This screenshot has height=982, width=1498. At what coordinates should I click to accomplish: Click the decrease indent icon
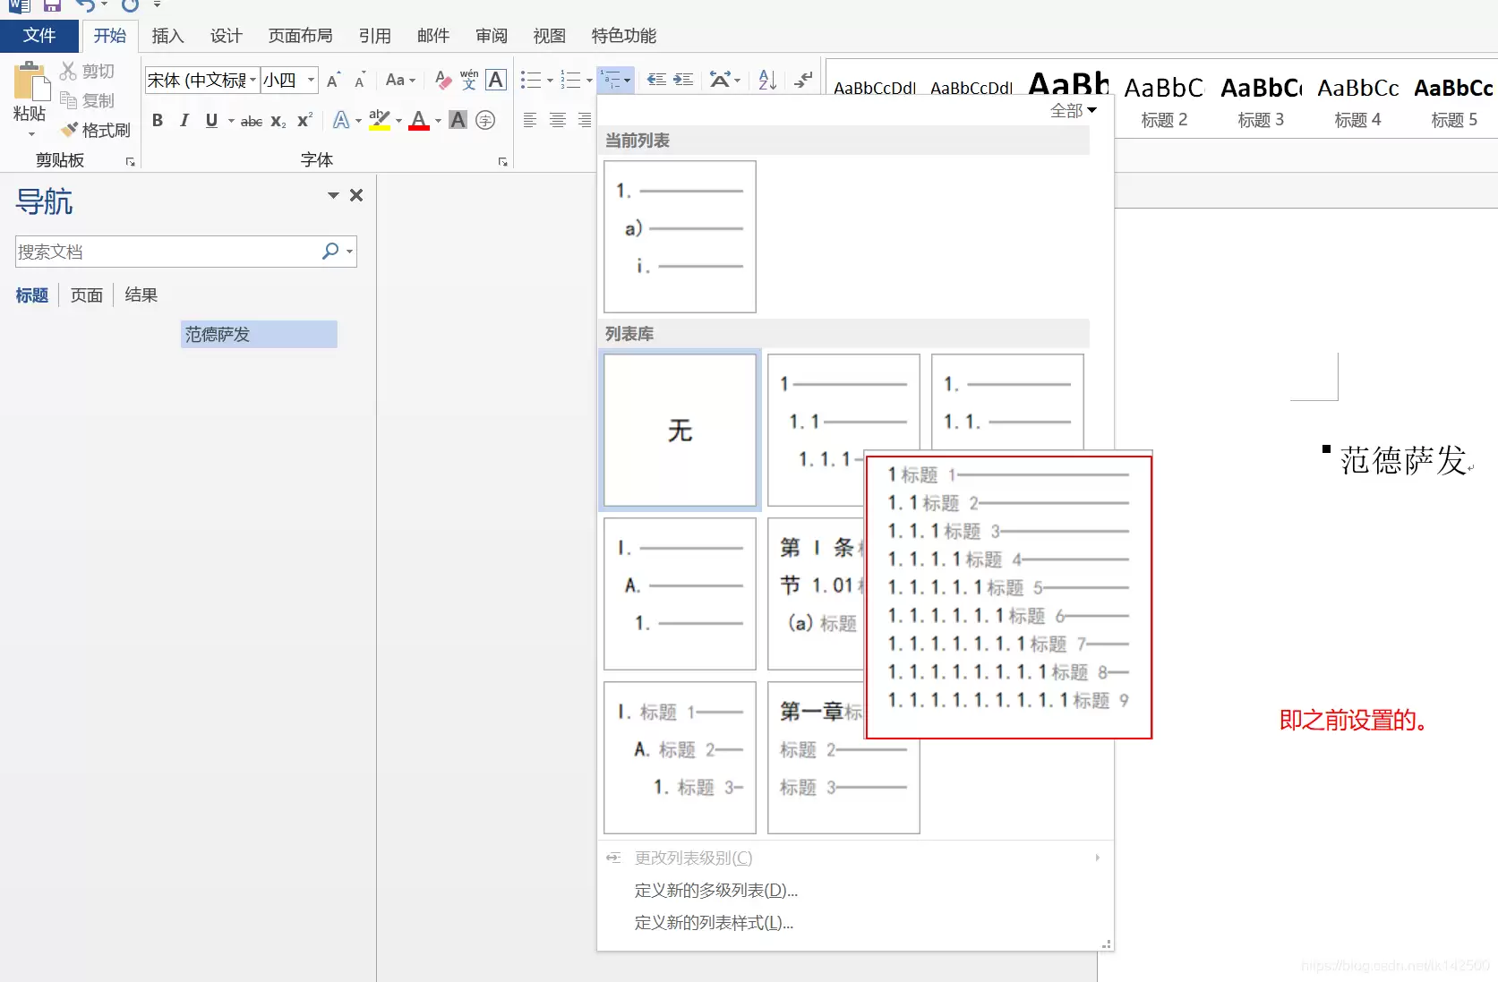point(656,80)
